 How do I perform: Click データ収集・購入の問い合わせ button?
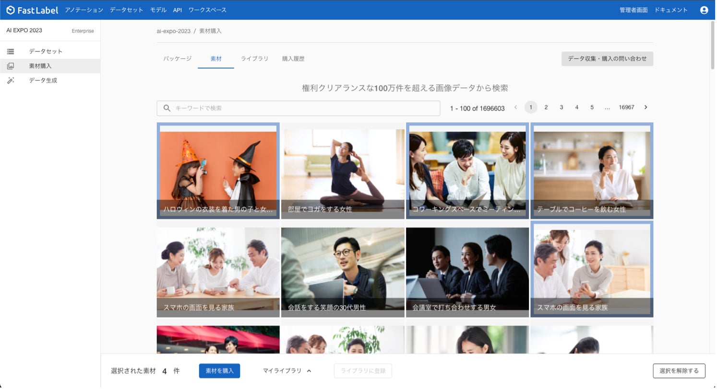pyautogui.click(x=607, y=59)
